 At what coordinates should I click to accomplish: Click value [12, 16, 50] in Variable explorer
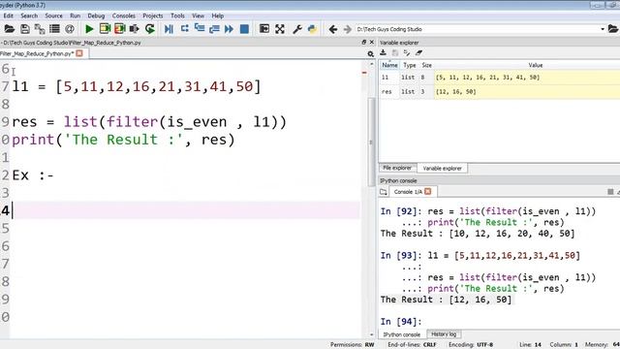tap(456, 92)
